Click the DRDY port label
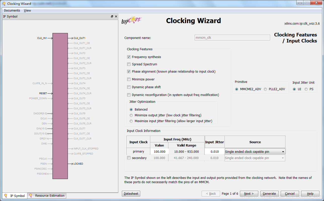The width and height of the screenshot is (324, 201). tap(43, 139)
